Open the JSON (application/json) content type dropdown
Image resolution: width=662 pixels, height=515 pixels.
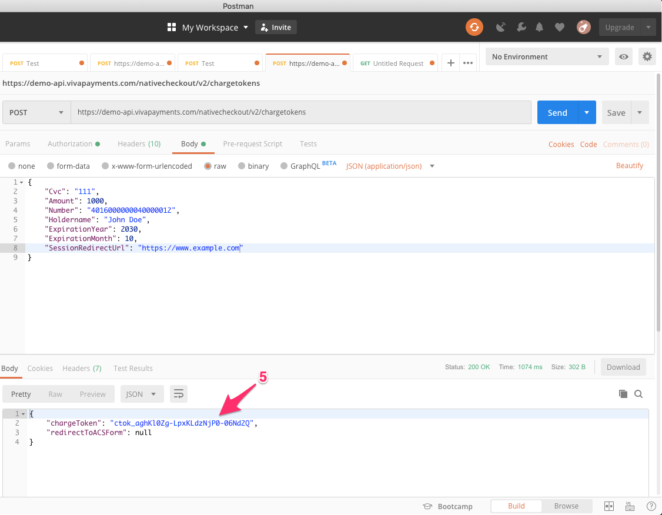point(390,166)
